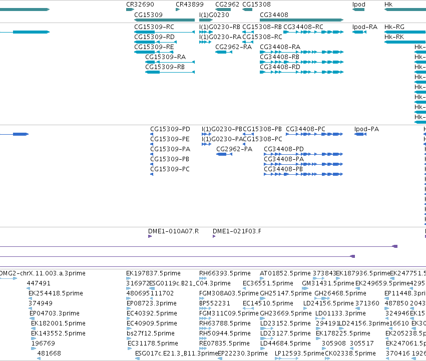Click the EK254418.5prime EST label
The width and height of the screenshot is (426, 361).
point(56,293)
